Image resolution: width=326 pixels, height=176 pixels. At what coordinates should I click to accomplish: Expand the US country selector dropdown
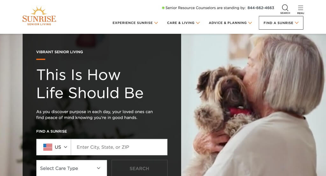point(53,147)
